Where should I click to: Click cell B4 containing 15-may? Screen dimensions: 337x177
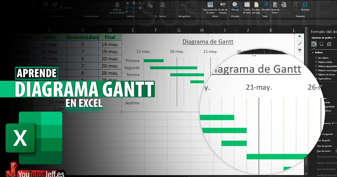pyautogui.click(x=50, y=59)
